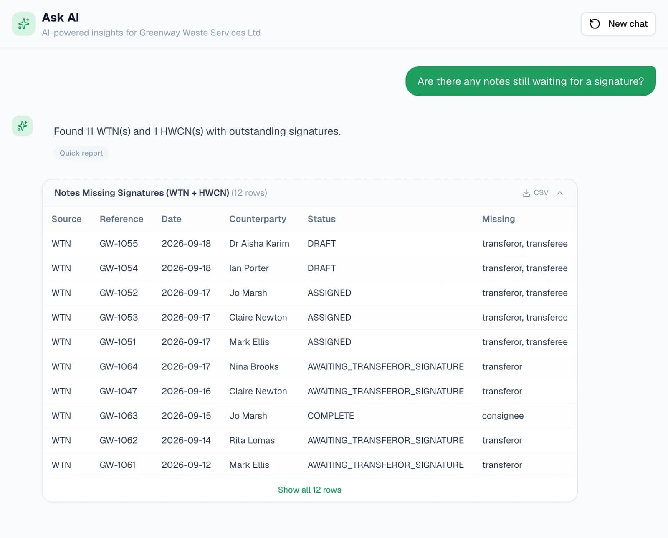Click the Source column header

66,219
